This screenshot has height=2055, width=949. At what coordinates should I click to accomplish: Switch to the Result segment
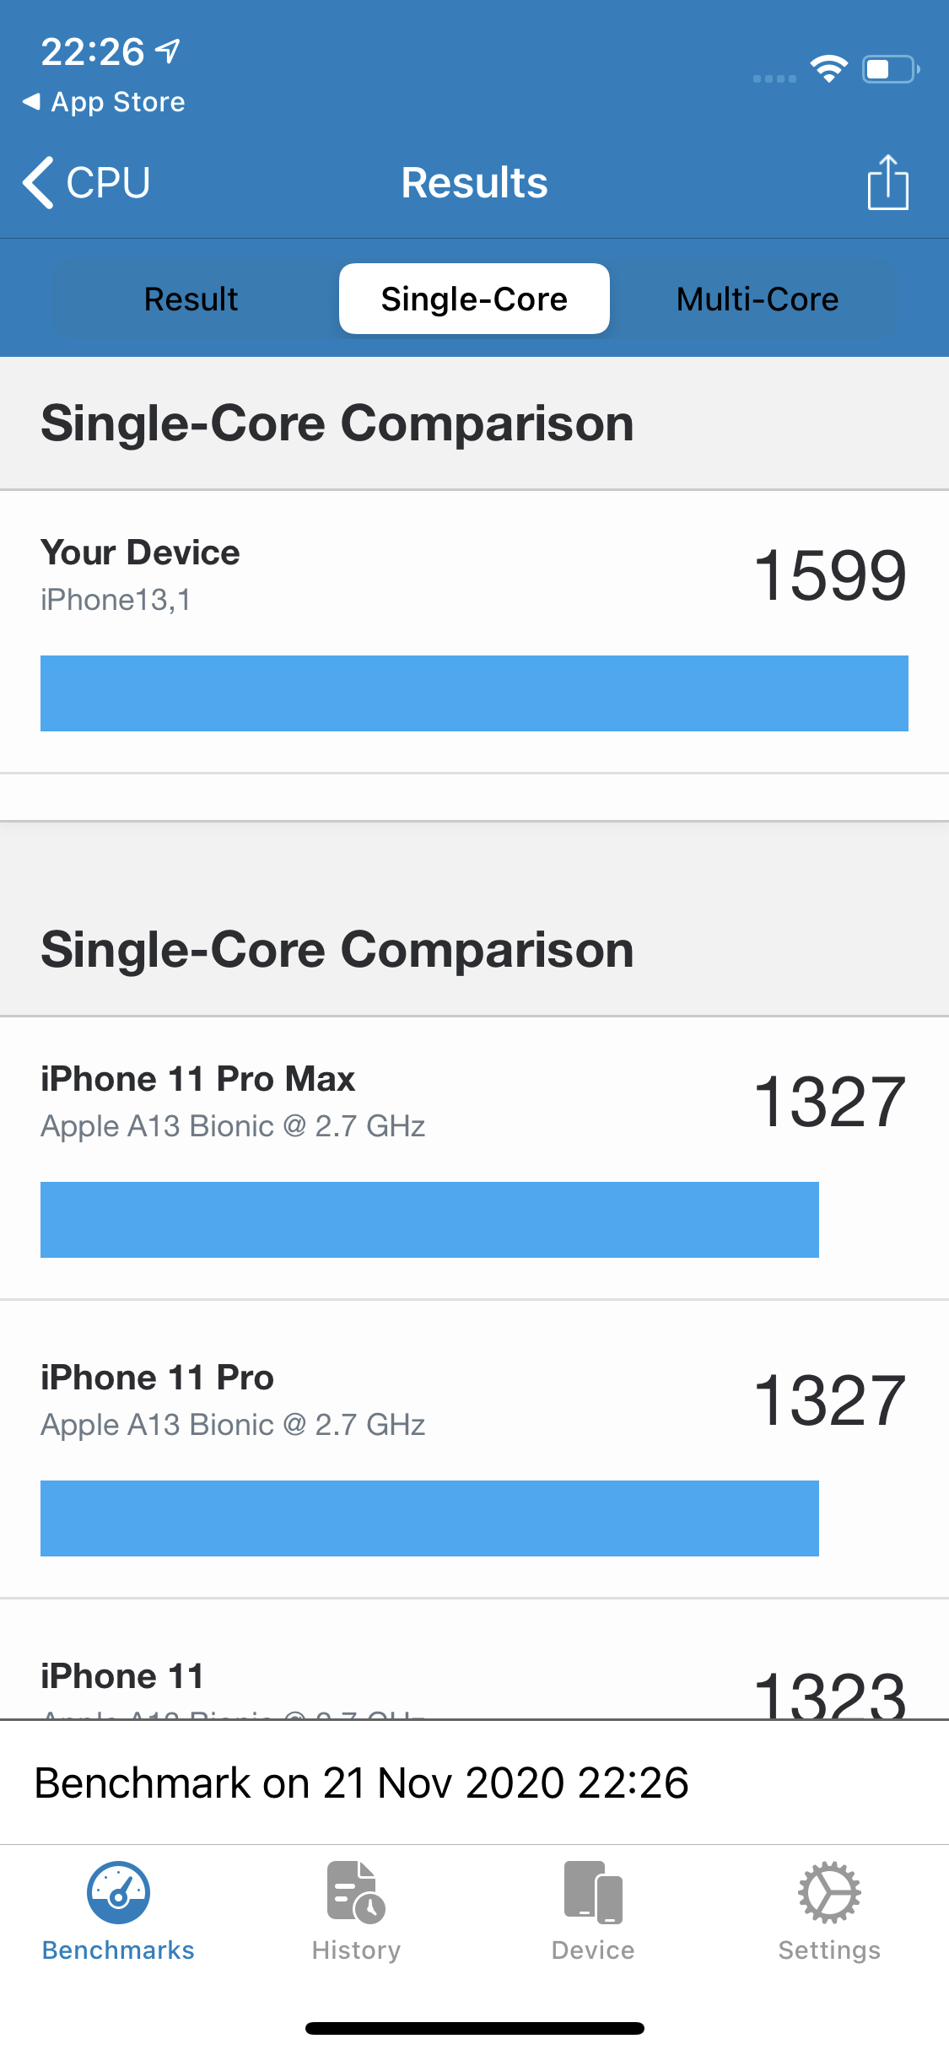click(191, 299)
